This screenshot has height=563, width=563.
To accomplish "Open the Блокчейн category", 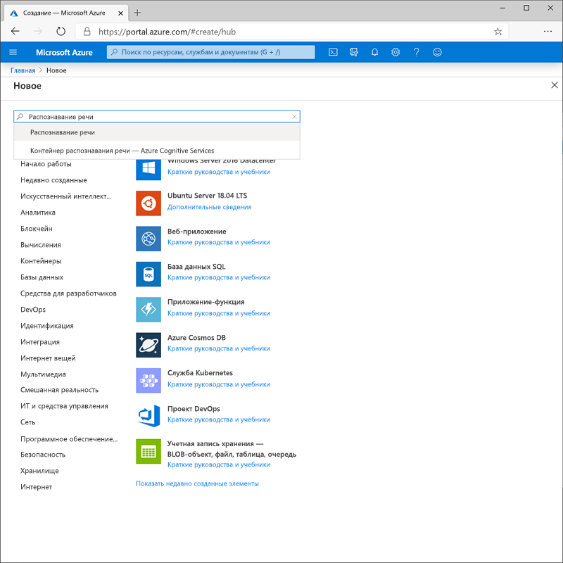I will [37, 228].
